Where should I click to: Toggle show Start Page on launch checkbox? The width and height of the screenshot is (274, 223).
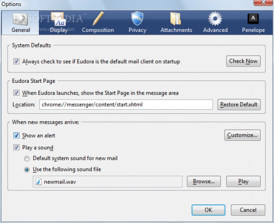16,93
